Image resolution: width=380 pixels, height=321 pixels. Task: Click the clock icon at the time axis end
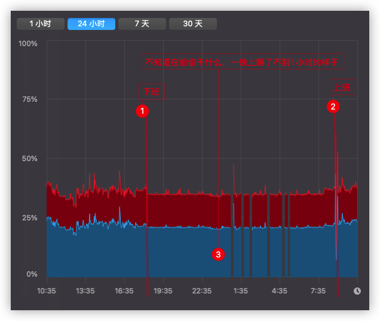point(357,291)
